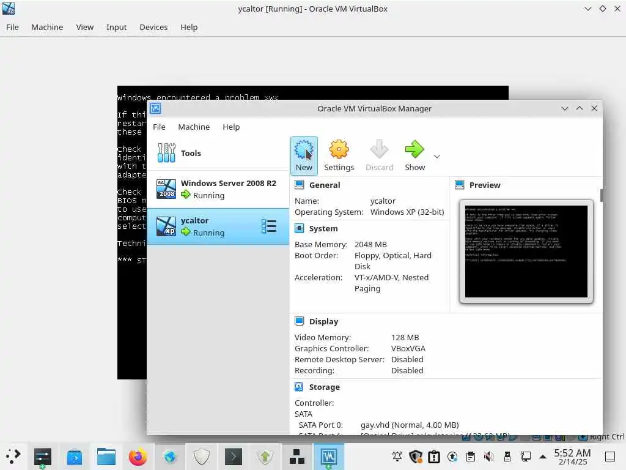The height and width of the screenshot is (470, 626).
Task: Click the General section monitor icon
Action: 299,185
